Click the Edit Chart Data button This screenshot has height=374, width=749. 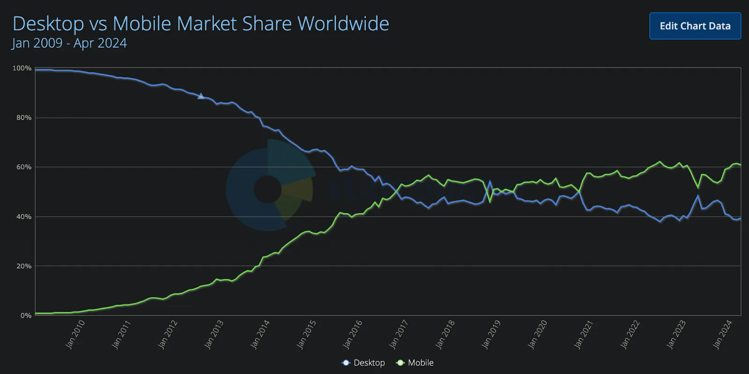(695, 26)
